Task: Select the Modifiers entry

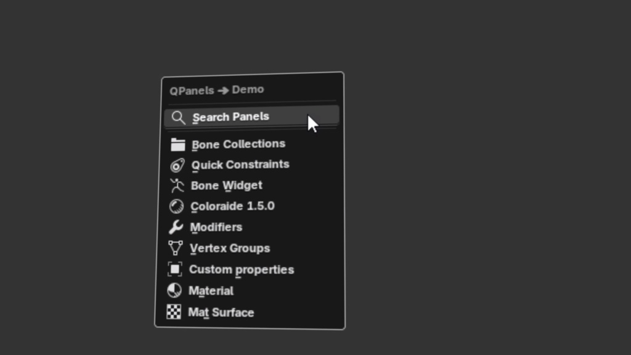Action: (216, 227)
